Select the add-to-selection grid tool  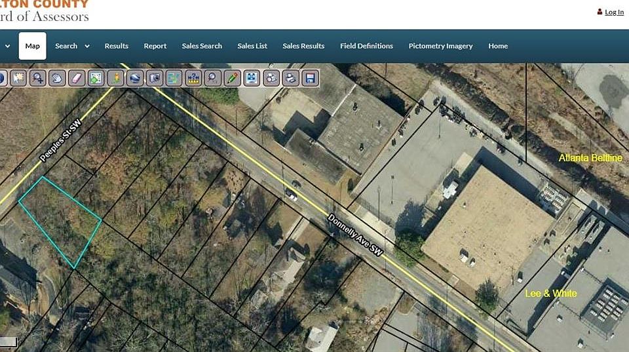coord(96,78)
